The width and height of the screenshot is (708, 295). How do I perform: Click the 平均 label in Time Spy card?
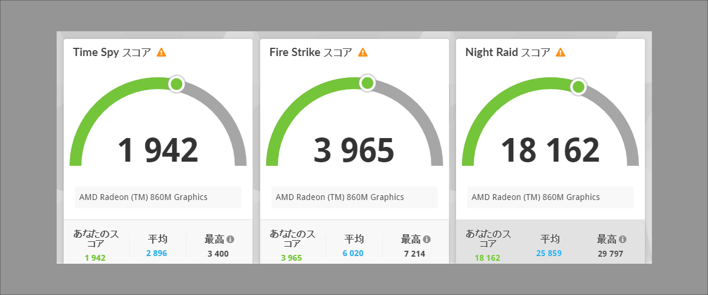click(158, 240)
